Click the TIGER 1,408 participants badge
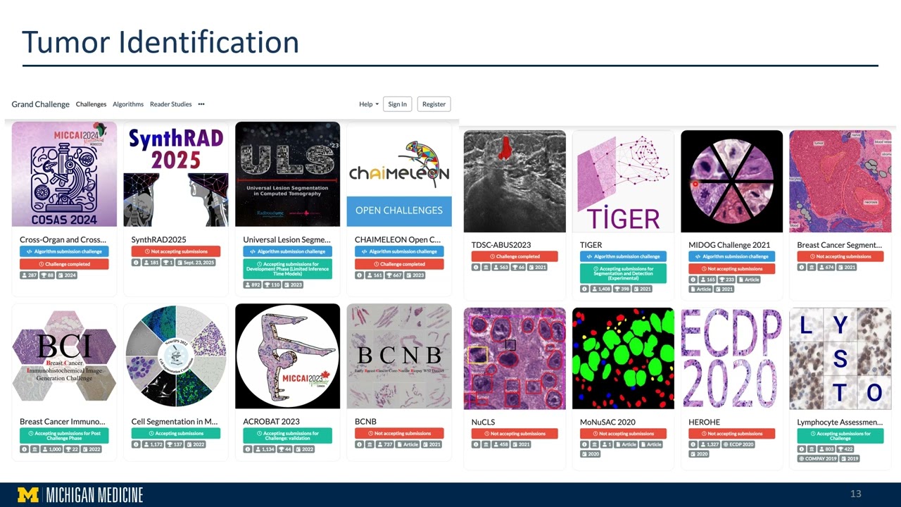This screenshot has width=901, height=507. click(x=602, y=289)
